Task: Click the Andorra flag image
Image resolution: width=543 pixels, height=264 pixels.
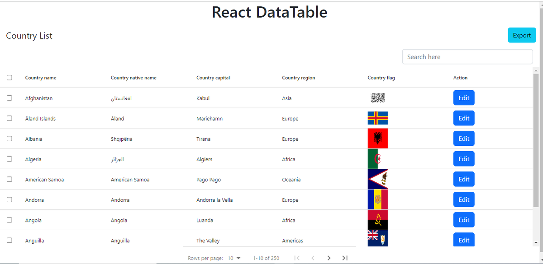Action: tap(377, 199)
